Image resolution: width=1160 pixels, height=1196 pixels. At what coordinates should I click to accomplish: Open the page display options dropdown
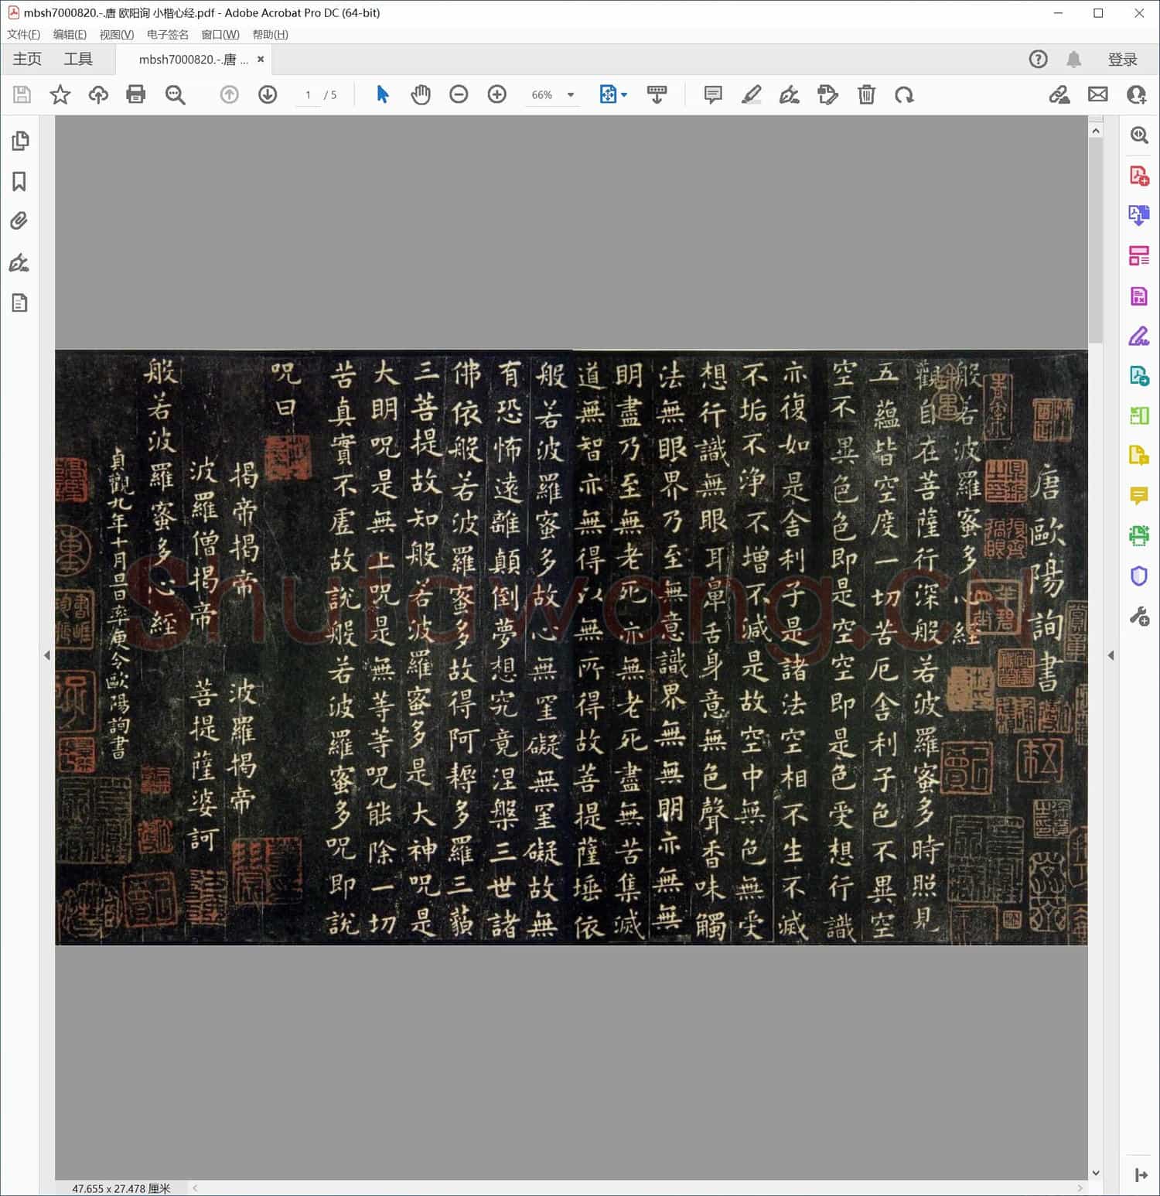pos(623,94)
